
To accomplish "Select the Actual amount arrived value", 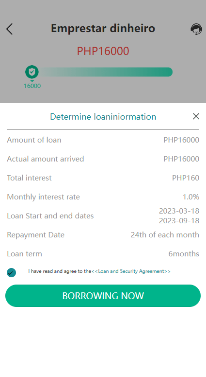I will (x=181, y=159).
